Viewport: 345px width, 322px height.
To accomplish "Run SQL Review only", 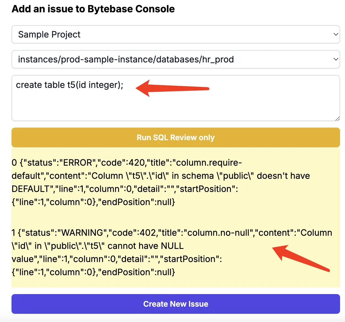I will point(176,137).
